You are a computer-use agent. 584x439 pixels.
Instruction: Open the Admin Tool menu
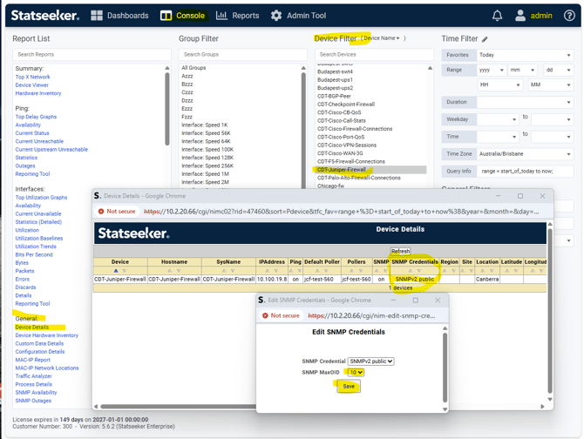306,16
